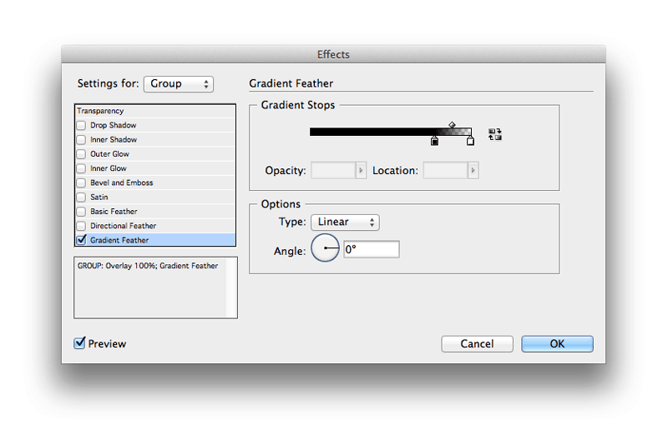Click the Reverse Gradient icon
This screenshot has height=425, width=668.
pyautogui.click(x=495, y=134)
